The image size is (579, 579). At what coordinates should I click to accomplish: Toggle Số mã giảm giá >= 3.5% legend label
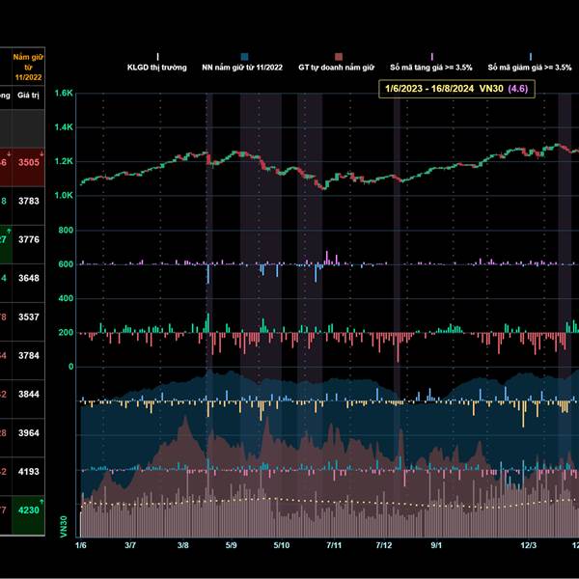coord(530,68)
